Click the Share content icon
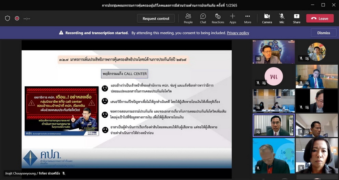 tap(297, 18)
